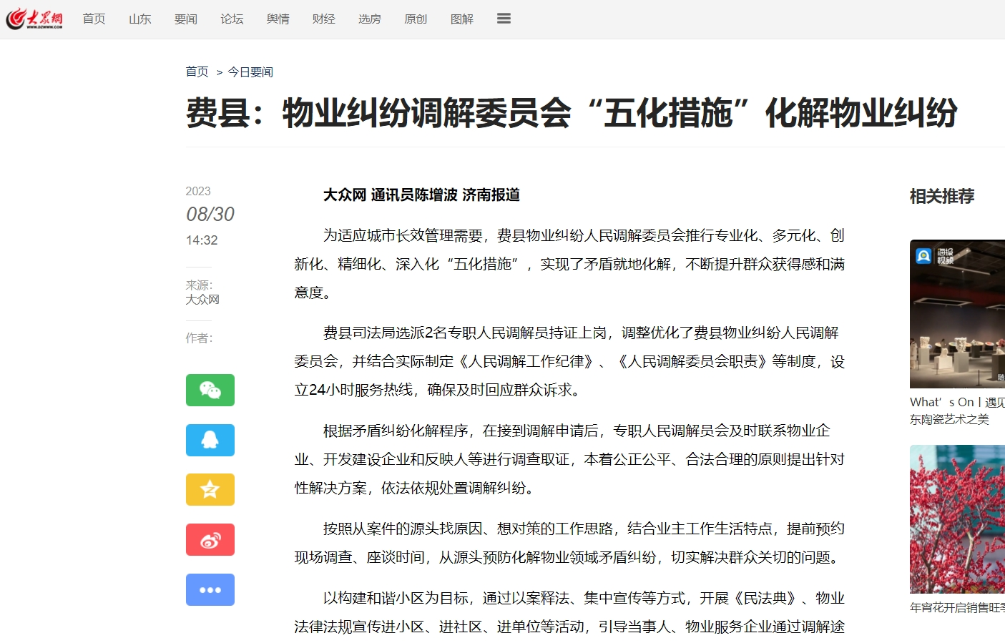1005x643 pixels.
Task: Open the 山东 navigation tab
Action: point(140,19)
